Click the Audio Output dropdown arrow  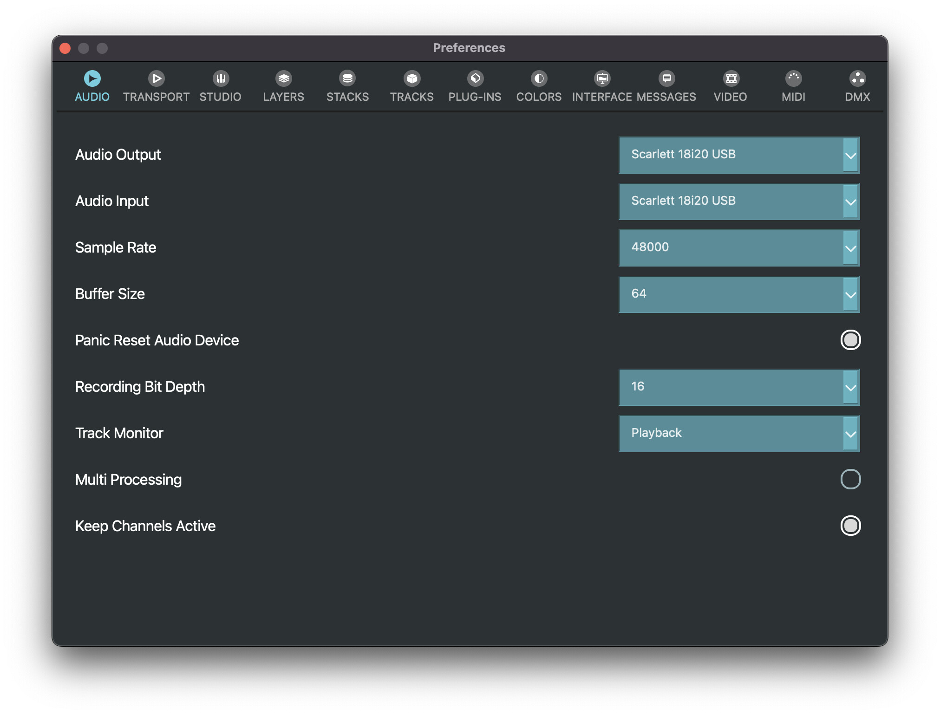[x=850, y=155]
